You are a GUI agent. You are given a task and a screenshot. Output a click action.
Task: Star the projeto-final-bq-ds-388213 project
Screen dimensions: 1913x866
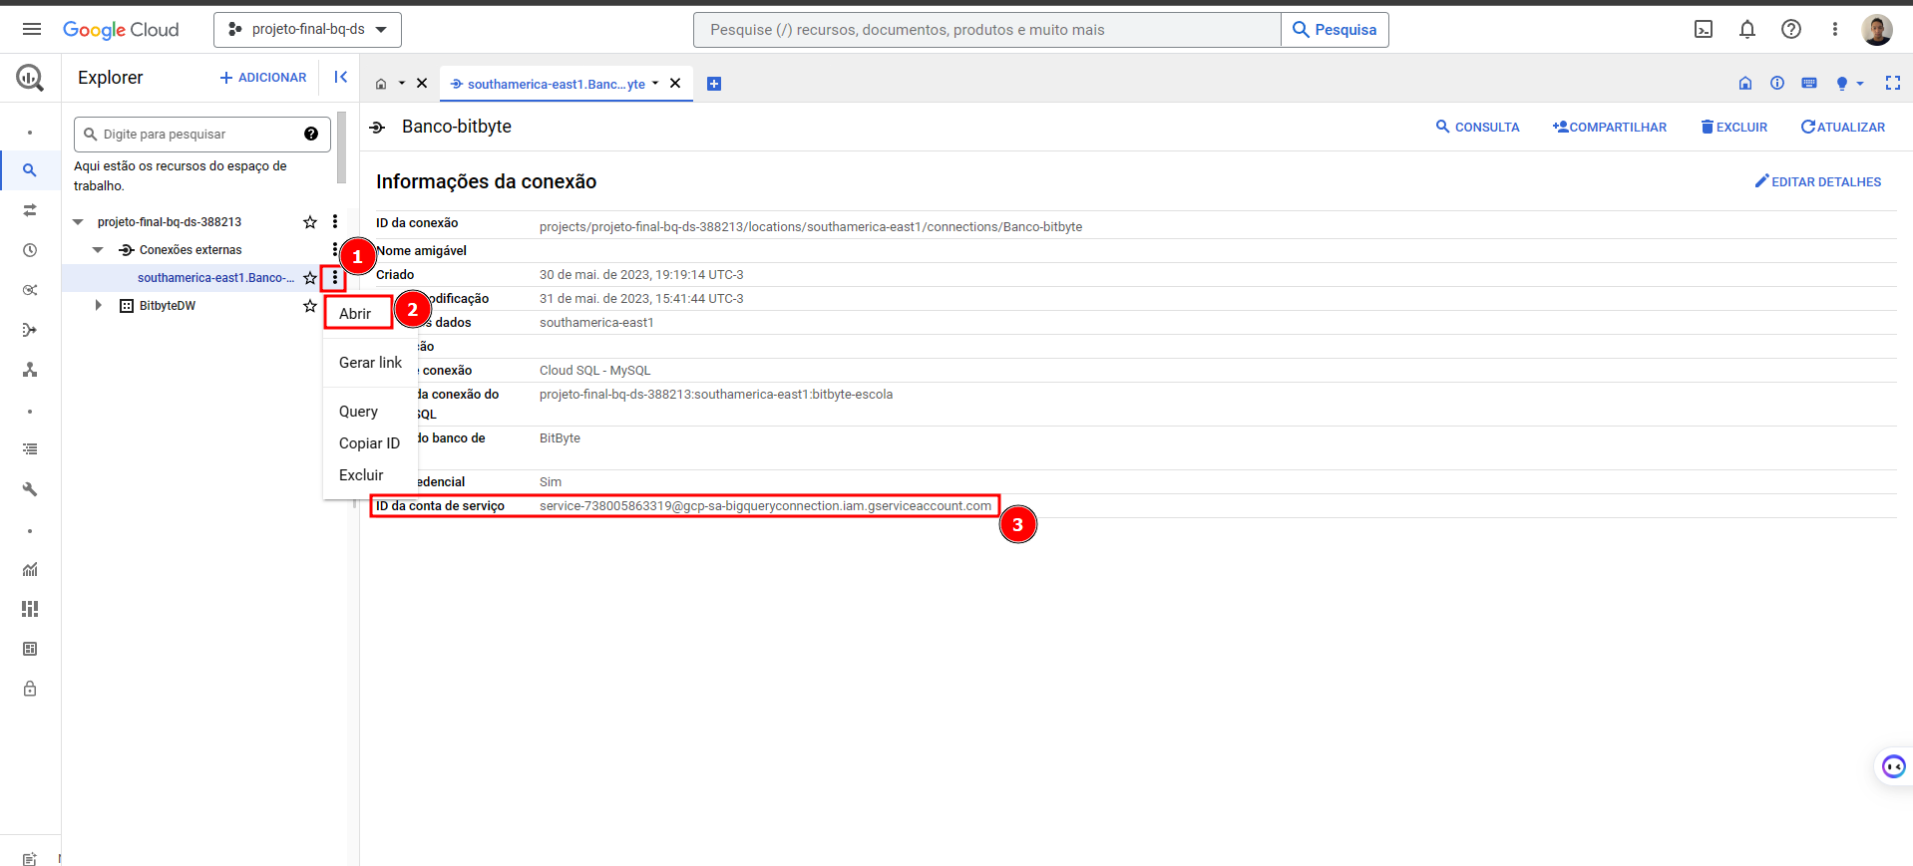[310, 221]
